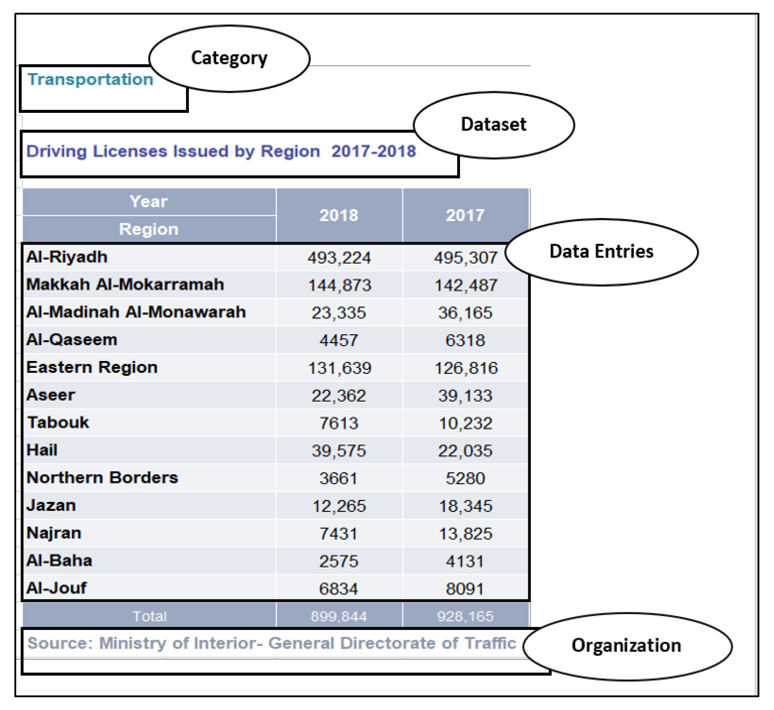Click the Region header cell

coord(149,229)
